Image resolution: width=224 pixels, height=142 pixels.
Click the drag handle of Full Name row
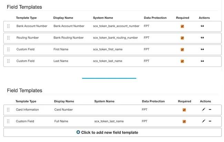pos(8,121)
